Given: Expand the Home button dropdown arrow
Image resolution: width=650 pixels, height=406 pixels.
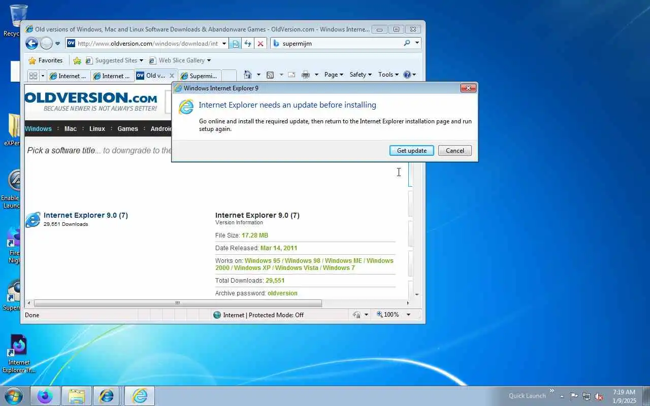Looking at the screenshot, I should [x=258, y=75].
